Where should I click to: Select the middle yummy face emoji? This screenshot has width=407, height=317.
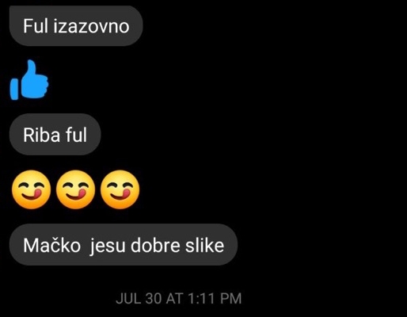tap(75, 189)
